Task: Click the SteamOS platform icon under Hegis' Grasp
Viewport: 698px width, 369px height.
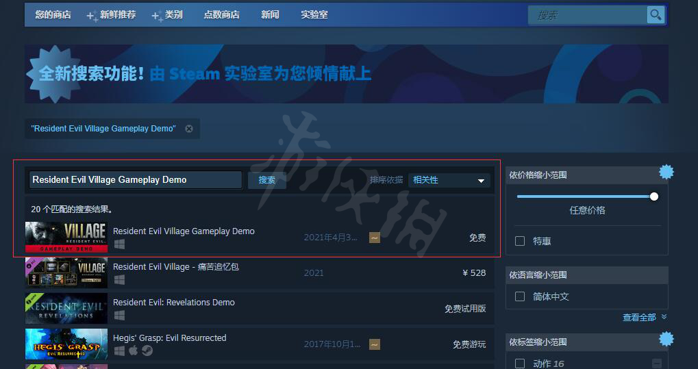Action: (147, 351)
